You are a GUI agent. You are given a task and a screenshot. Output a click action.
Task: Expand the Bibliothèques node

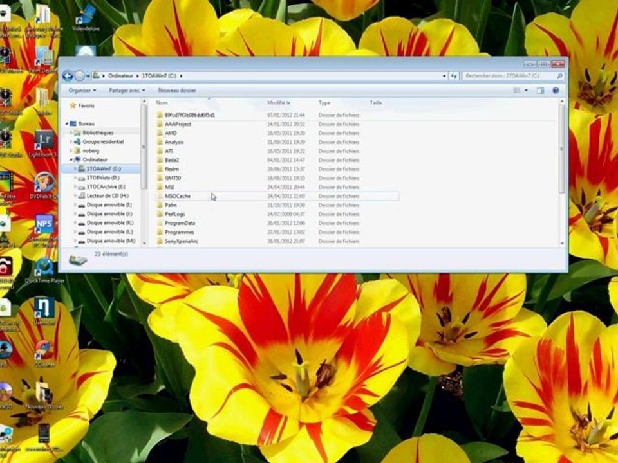pos(71,132)
